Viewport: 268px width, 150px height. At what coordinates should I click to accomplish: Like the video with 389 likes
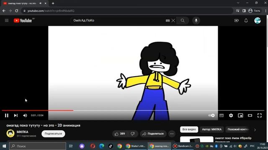[x=120, y=134]
